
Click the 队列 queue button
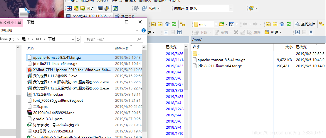tap(150, 8)
